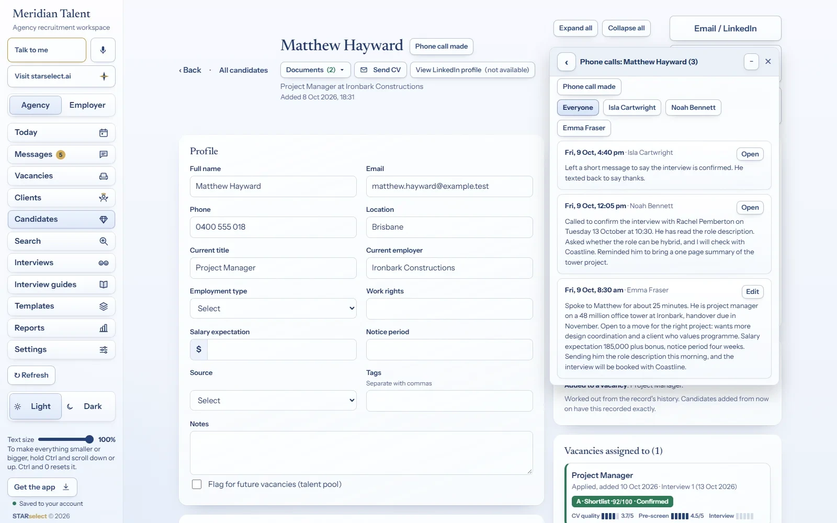Filter phone calls by Emma Fraser
The height and width of the screenshot is (523, 837).
(x=584, y=128)
